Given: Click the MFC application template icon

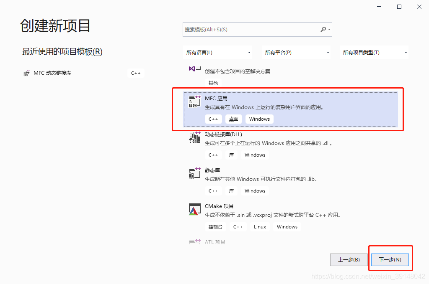Looking at the screenshot, I should pyautogui.click(x=194, y=101).
